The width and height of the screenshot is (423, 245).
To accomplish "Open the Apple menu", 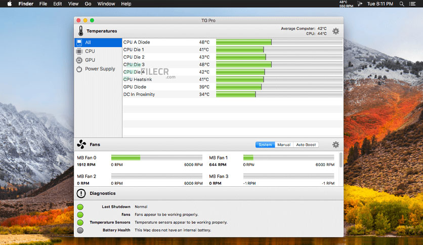I will tap(10, 4).
